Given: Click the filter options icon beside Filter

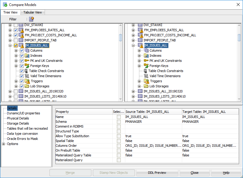Looking at the screenshot, I should tap(31, 19).
